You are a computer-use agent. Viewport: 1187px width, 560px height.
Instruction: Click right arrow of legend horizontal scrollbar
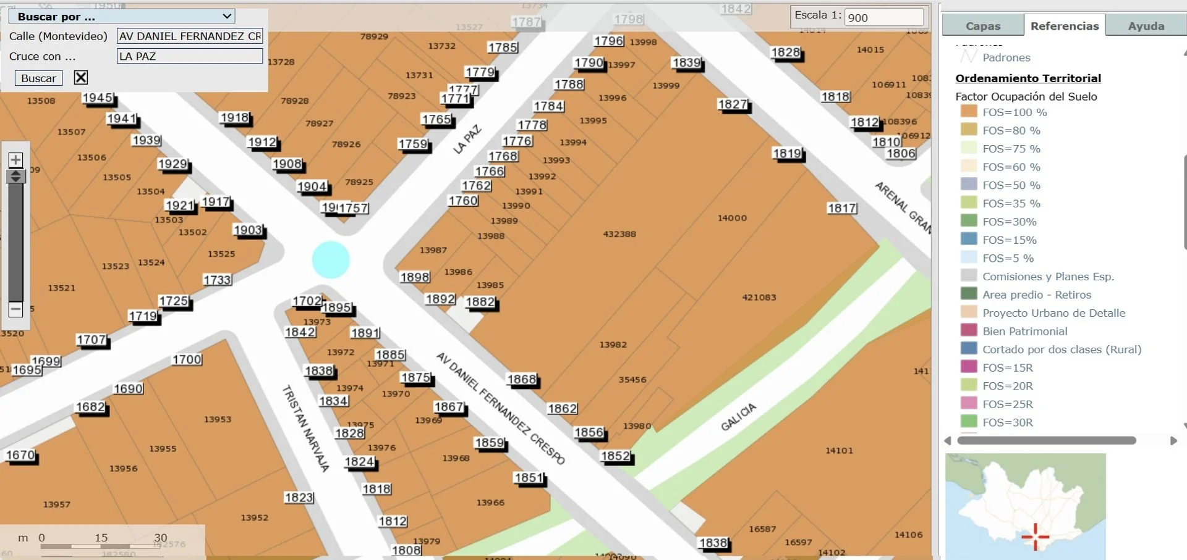(1173, 441)
